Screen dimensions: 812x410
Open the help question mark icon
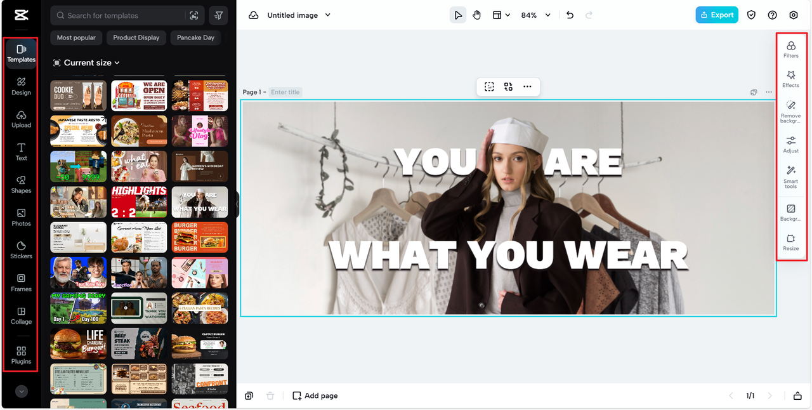pos(772,15)
